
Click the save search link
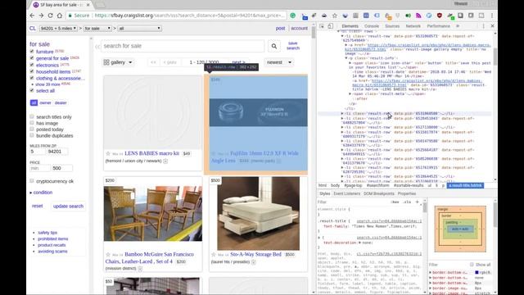click(x=293, y=46)
